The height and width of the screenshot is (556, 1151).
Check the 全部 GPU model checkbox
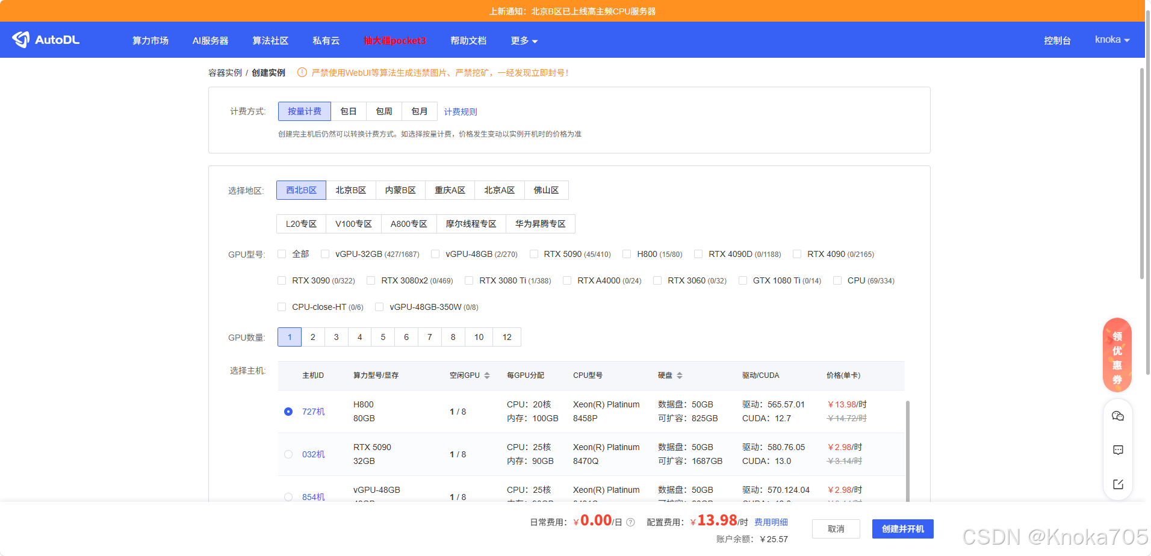[282, 254]
